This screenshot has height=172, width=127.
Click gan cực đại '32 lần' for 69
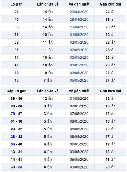110,35
